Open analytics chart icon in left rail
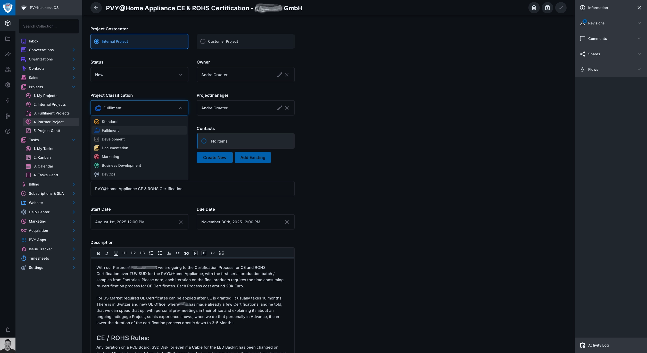 [x=8, y=54]
